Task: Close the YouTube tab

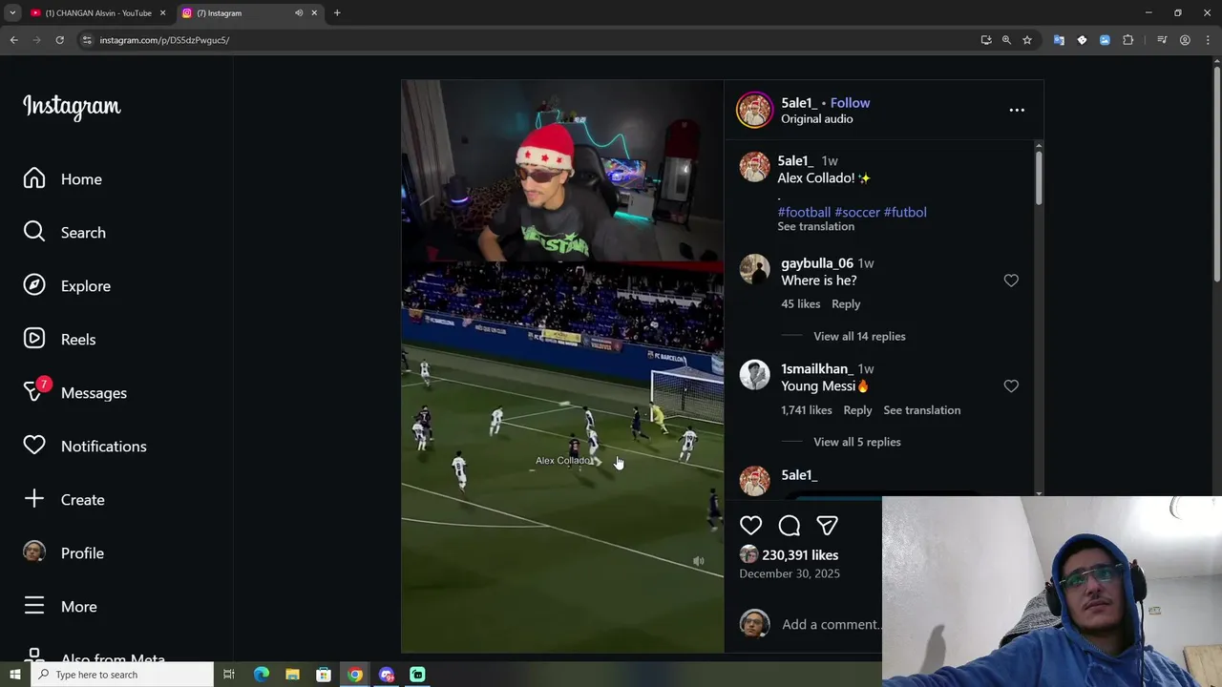Action: click(162, 13)
